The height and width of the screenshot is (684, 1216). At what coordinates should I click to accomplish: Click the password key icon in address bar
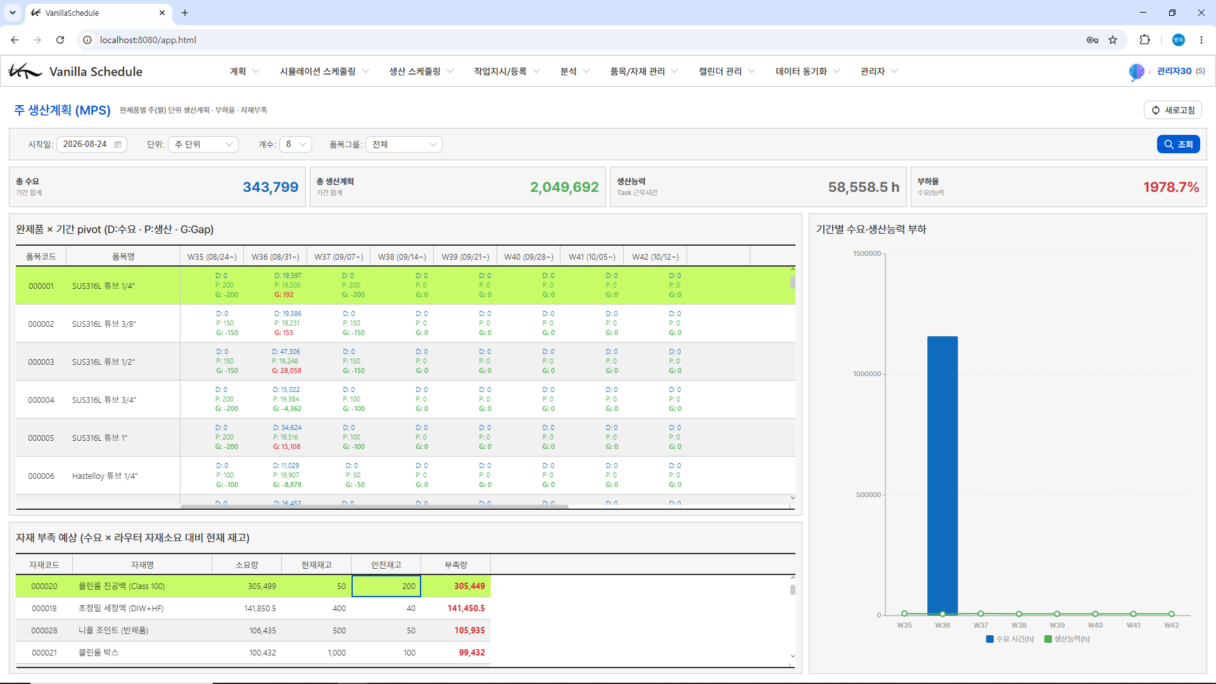click(1092, 40)
